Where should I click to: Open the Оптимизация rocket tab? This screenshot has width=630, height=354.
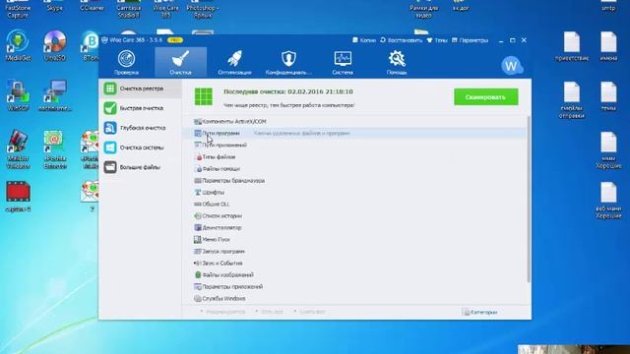pos(234,63)
